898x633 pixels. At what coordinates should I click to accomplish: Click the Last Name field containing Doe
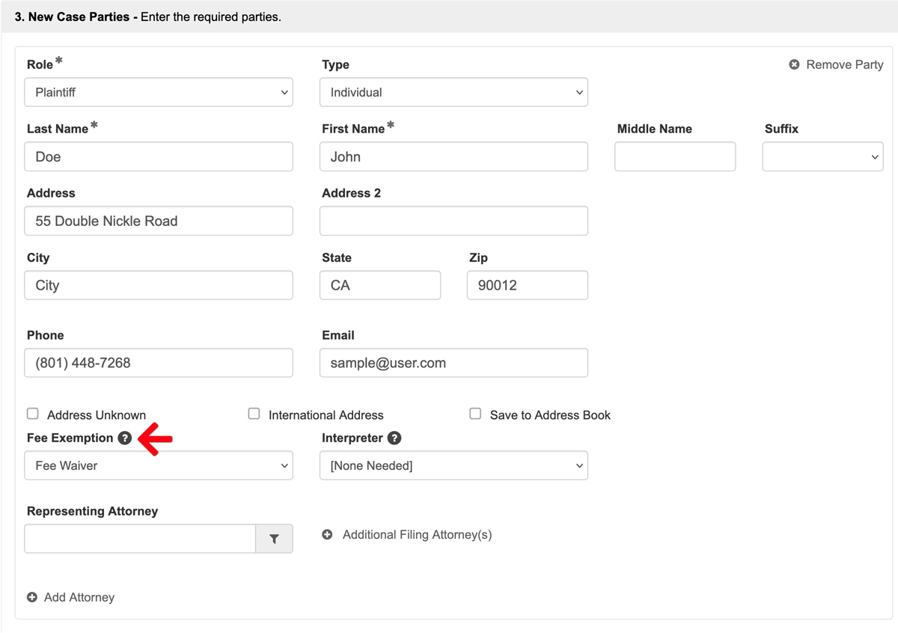[159, 157]
